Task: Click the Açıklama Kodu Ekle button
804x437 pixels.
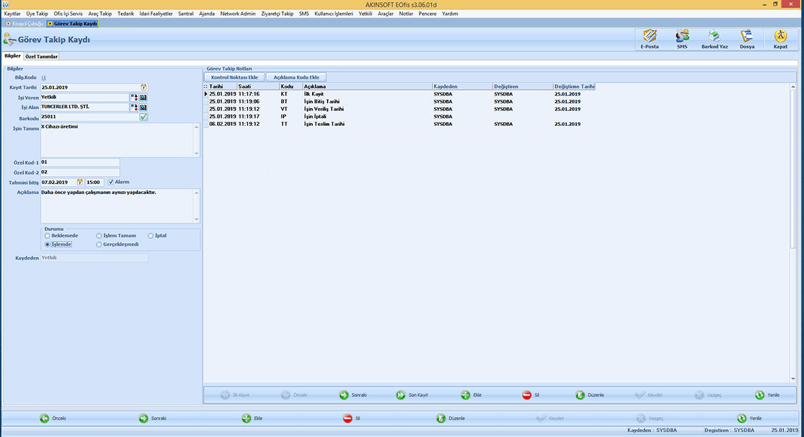Action: 297,77
